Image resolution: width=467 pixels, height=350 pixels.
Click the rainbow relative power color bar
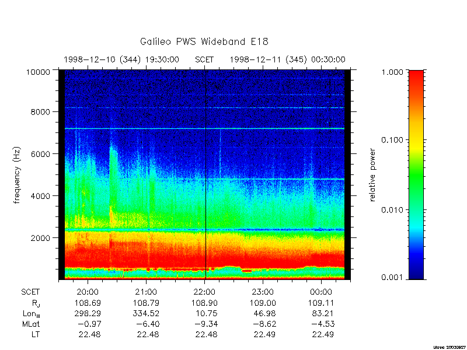[416, 174]
